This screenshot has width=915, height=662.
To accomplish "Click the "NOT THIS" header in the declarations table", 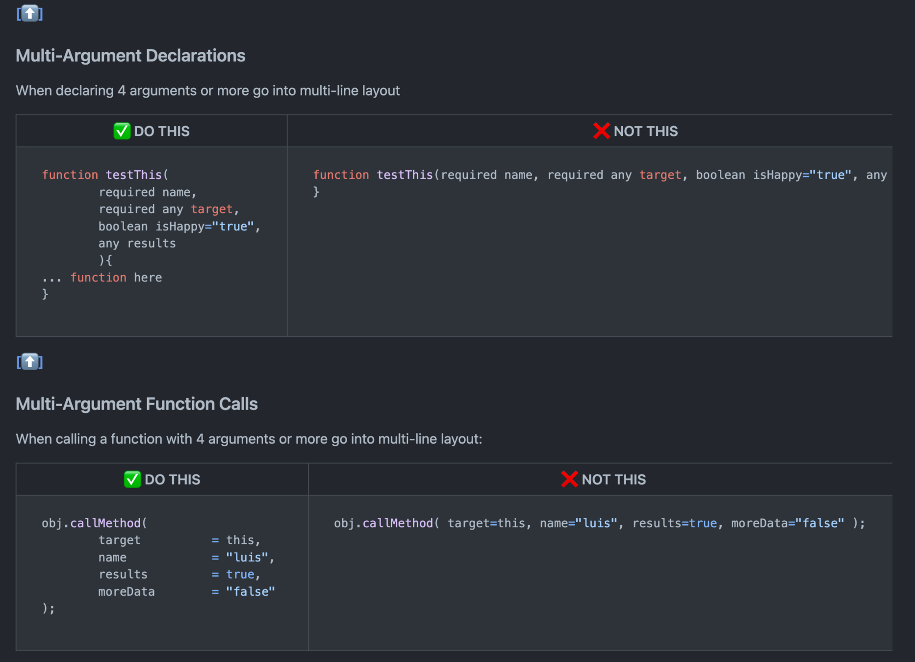I will pyautogui.click(x=646, y=131).
